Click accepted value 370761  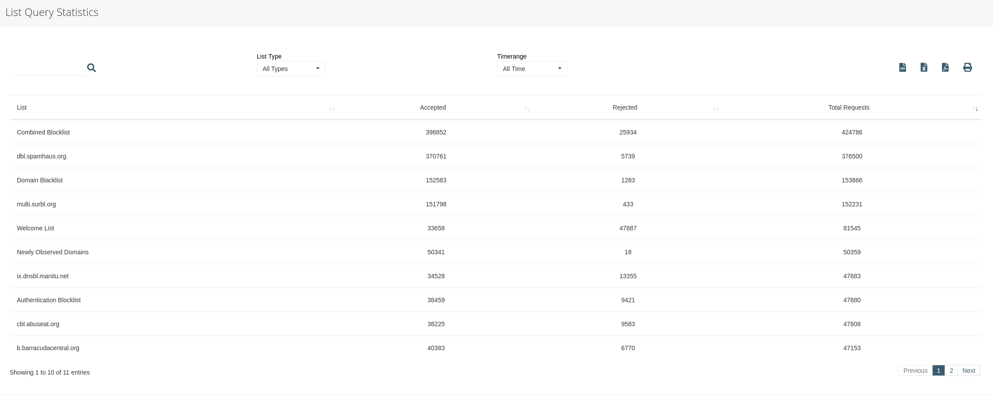pos(436,156)
